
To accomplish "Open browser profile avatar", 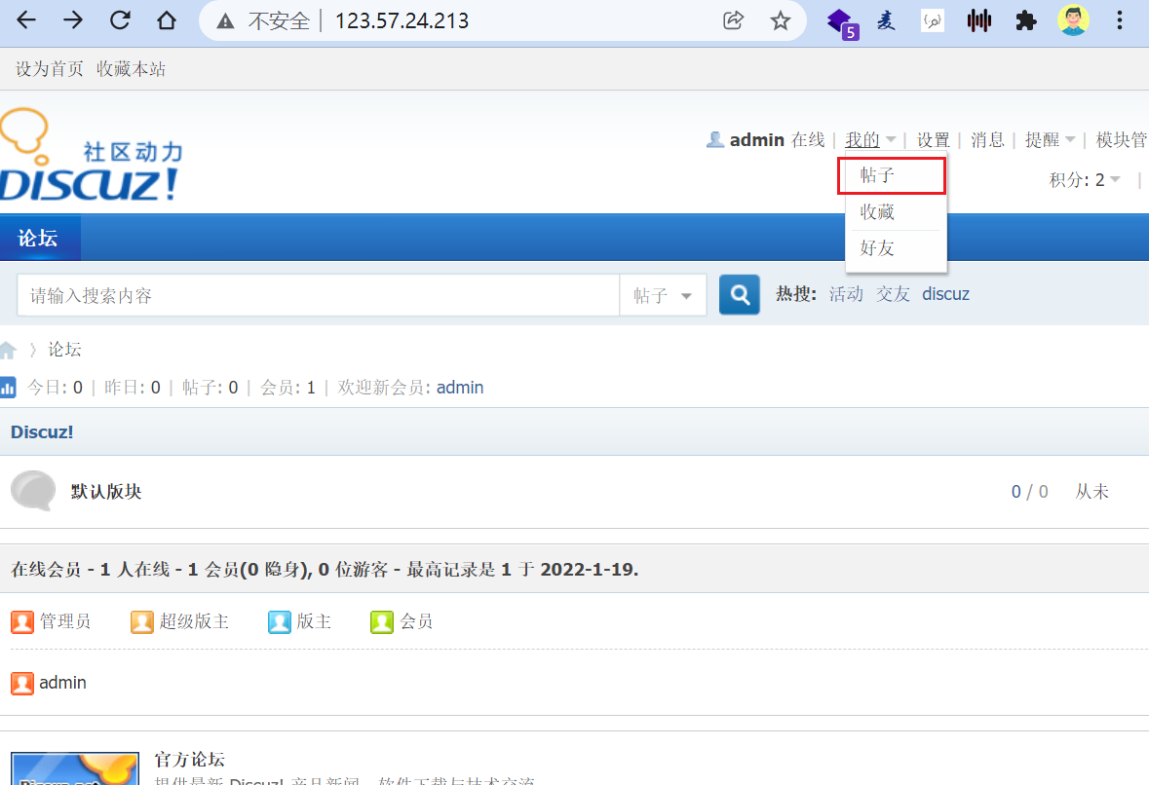I will click(x=1073, y=20).
